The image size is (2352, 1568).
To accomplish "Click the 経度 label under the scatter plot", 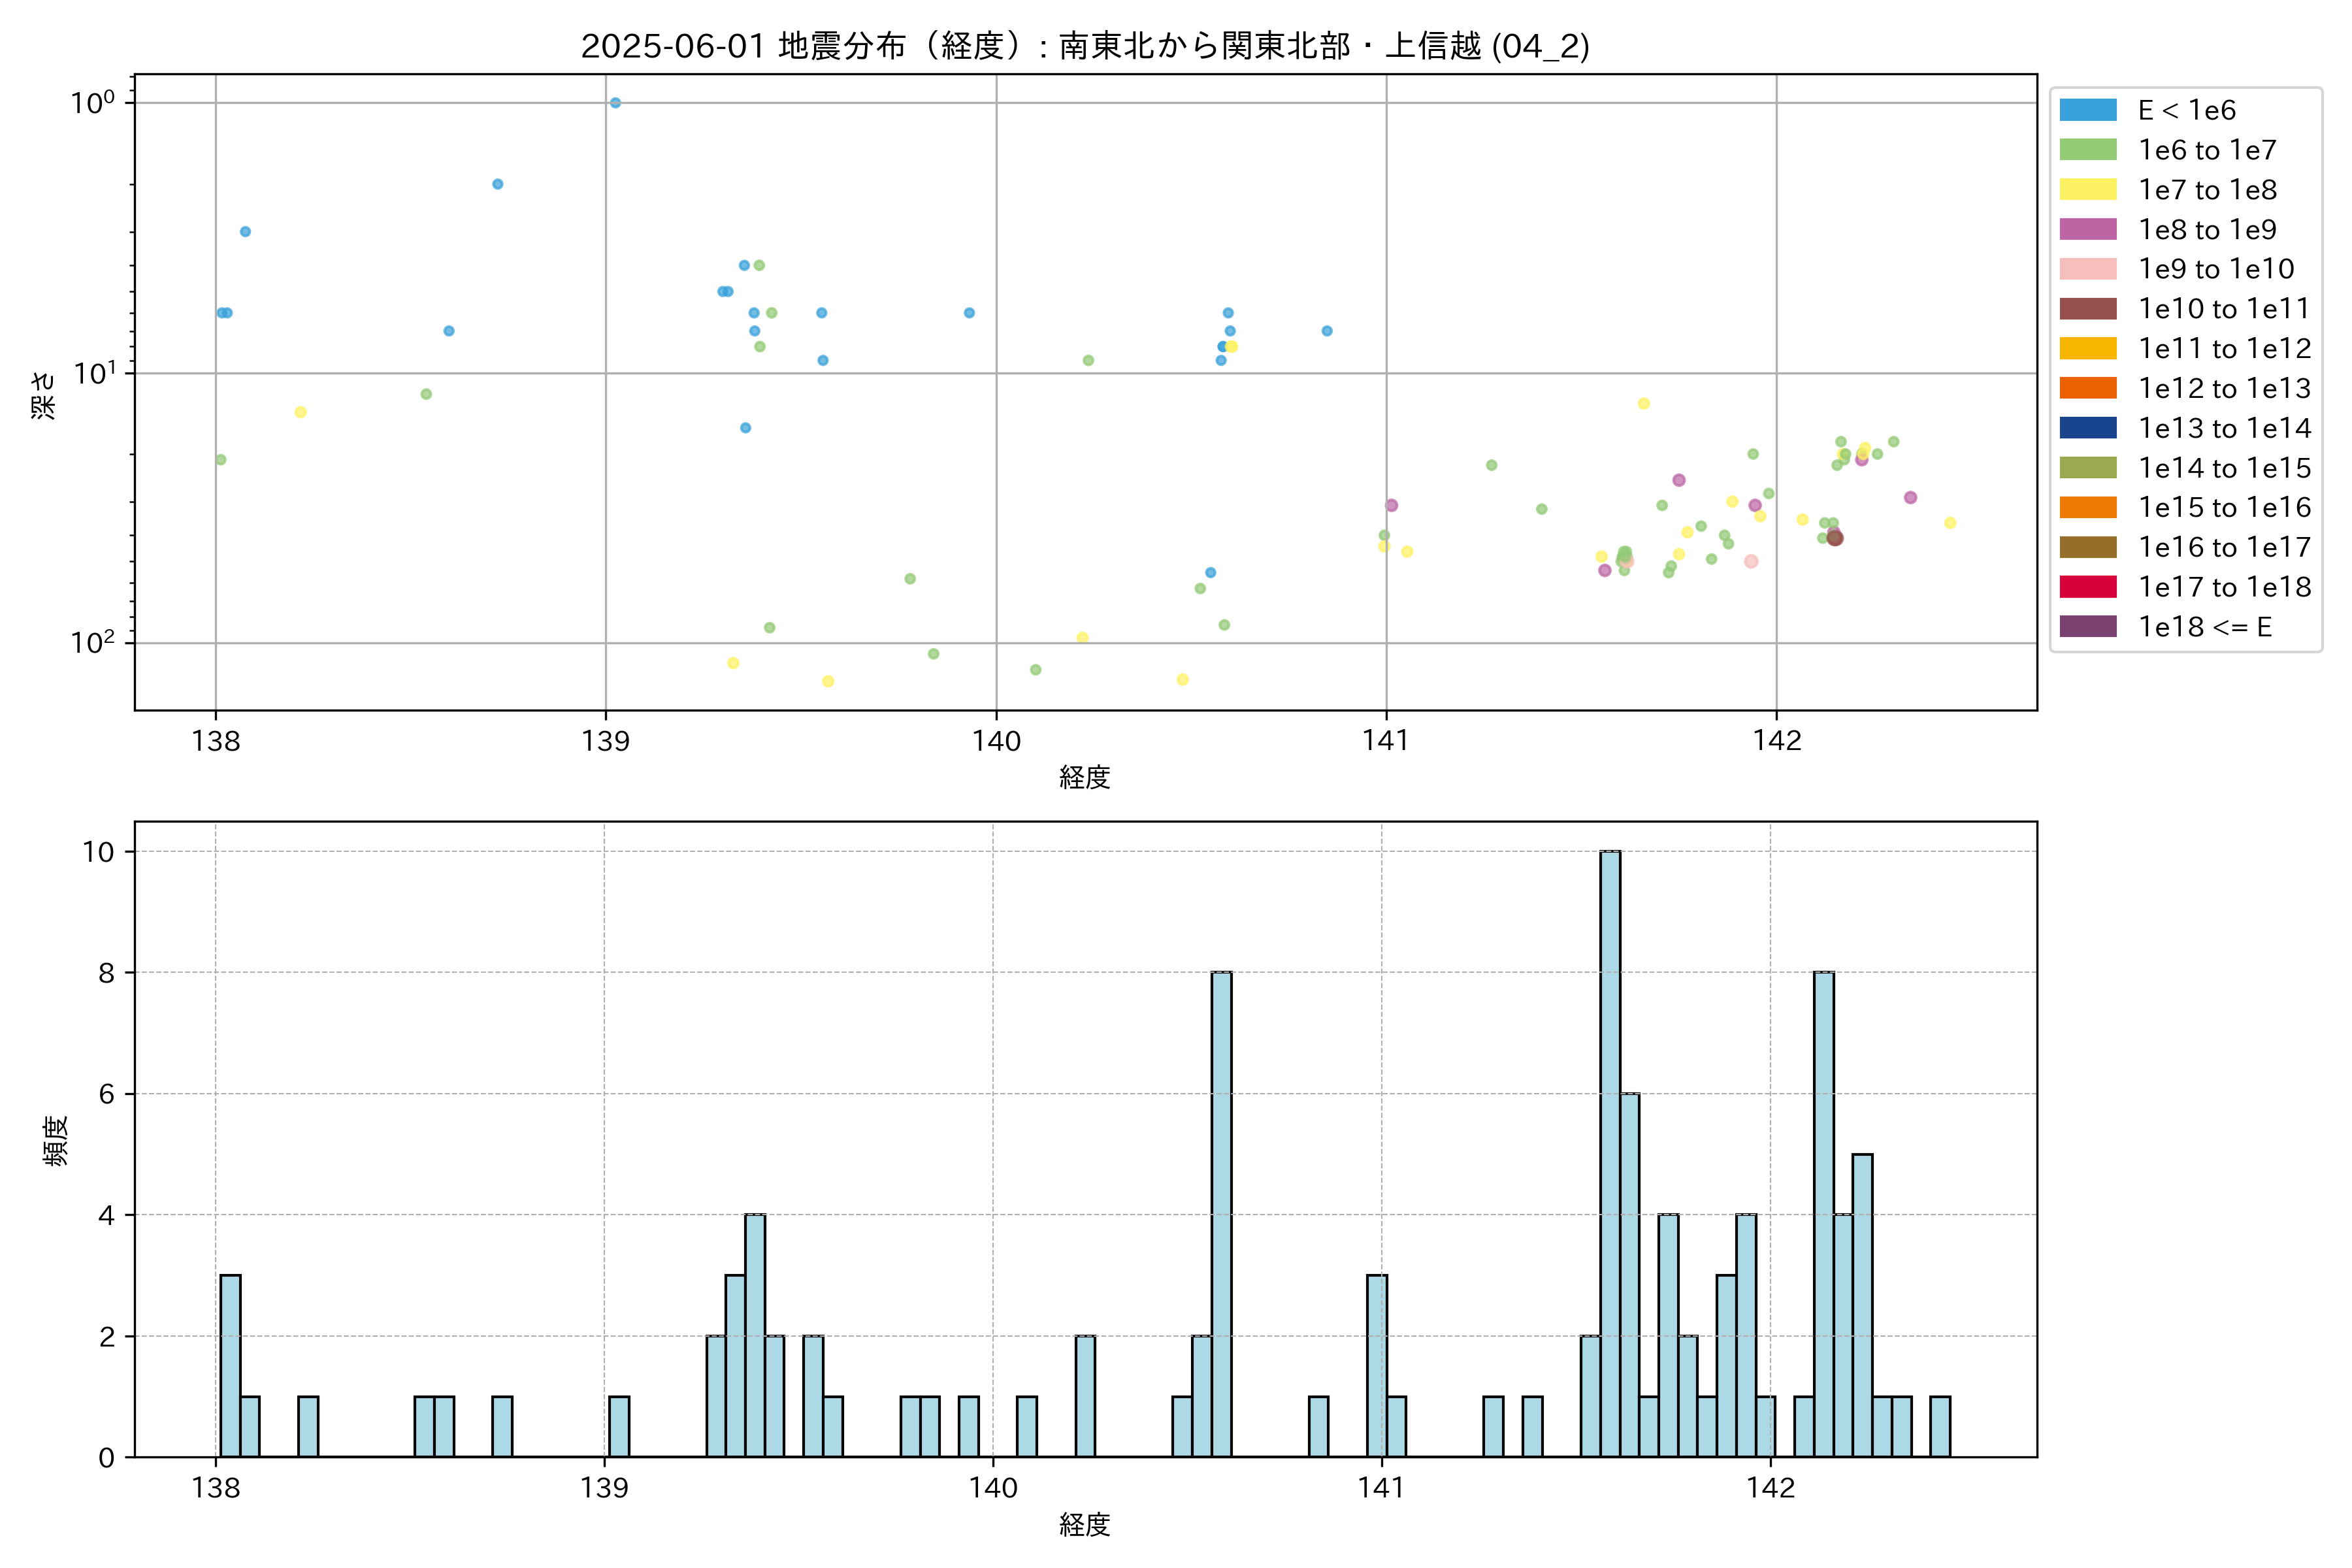I will coord(1085,777).
